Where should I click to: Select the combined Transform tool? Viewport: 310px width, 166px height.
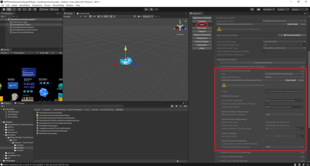[x=30, y=9]
